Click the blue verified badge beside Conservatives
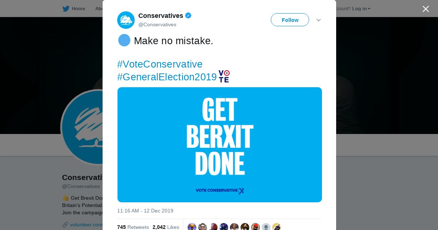 (x=188, y=16)
